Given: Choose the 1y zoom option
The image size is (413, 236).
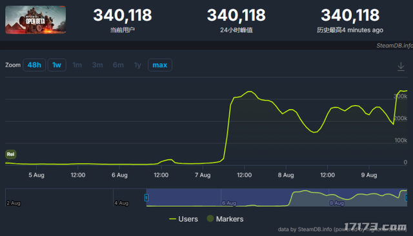Looking at the screenshot, I should coord(137,65).
